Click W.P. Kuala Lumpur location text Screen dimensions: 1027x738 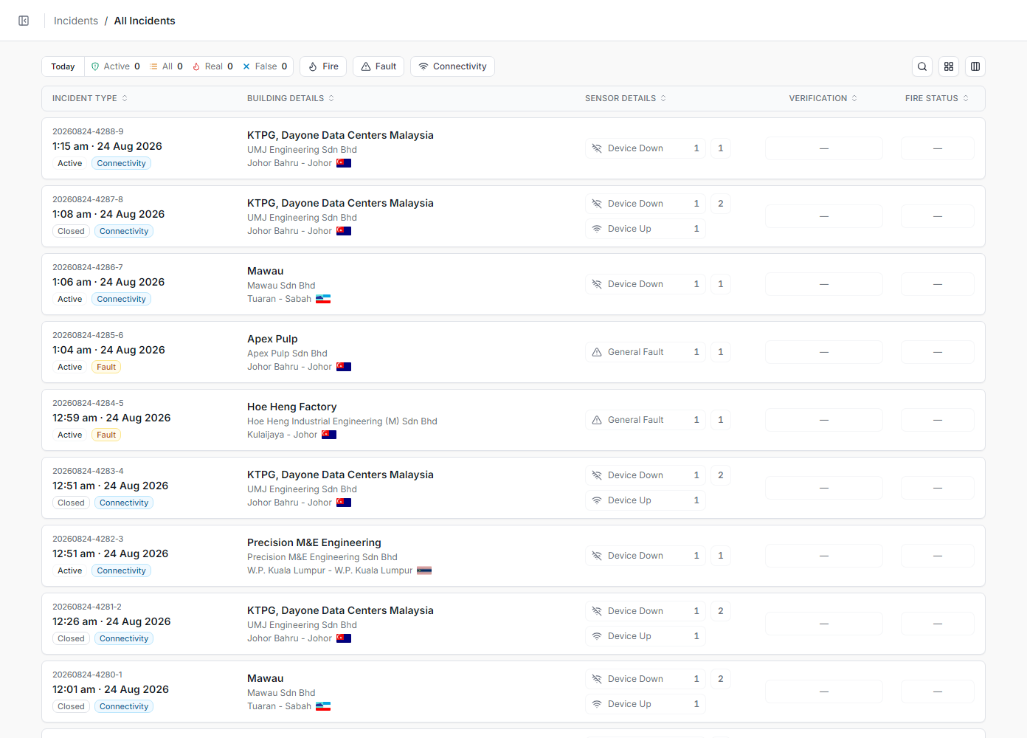330,570
